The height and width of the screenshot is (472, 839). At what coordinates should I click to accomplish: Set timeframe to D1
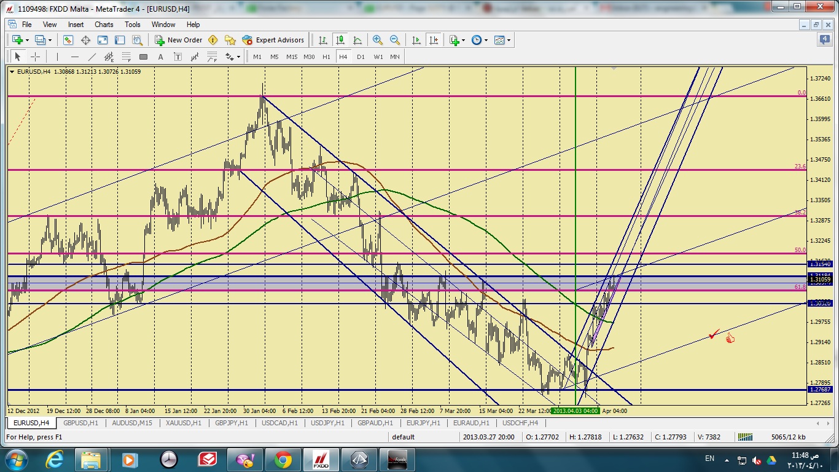pos(361,57)
